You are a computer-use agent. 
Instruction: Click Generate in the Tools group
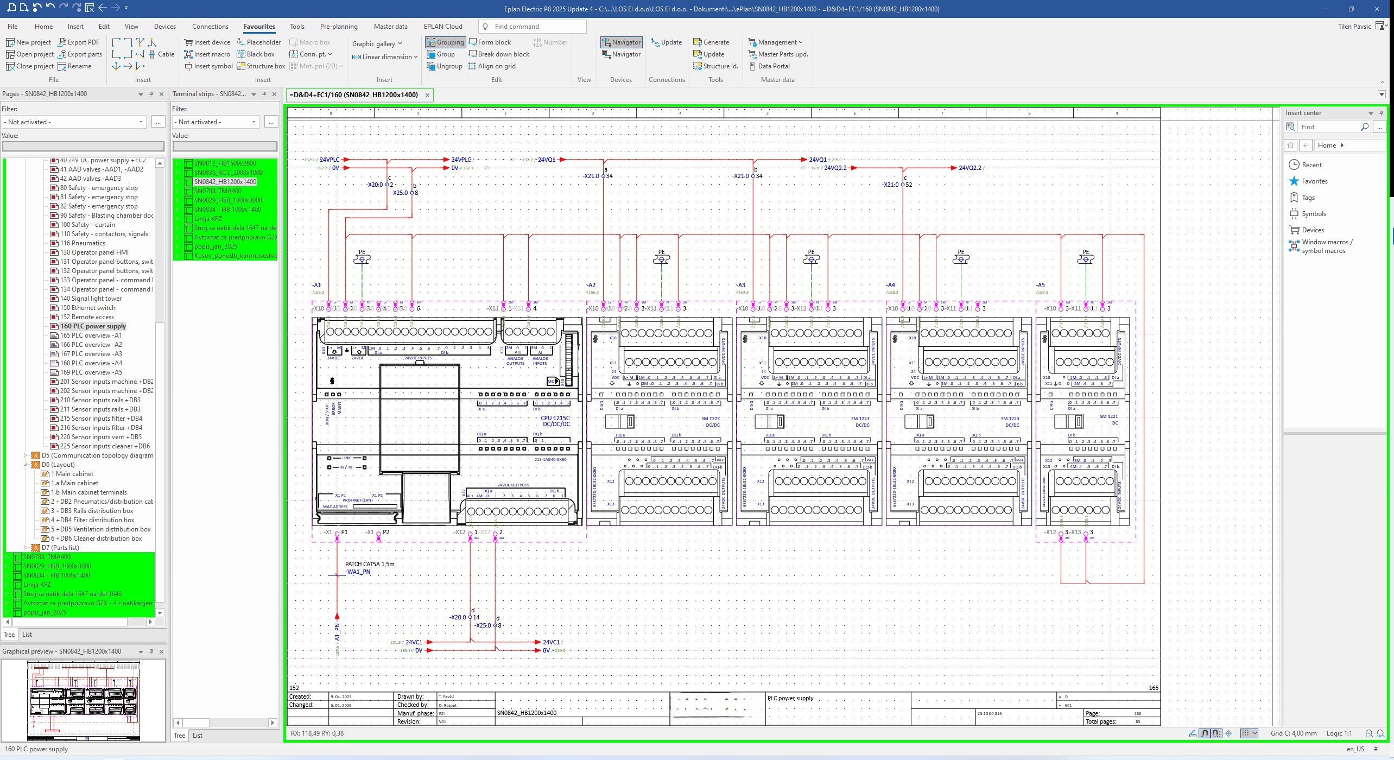coord(711,42)
